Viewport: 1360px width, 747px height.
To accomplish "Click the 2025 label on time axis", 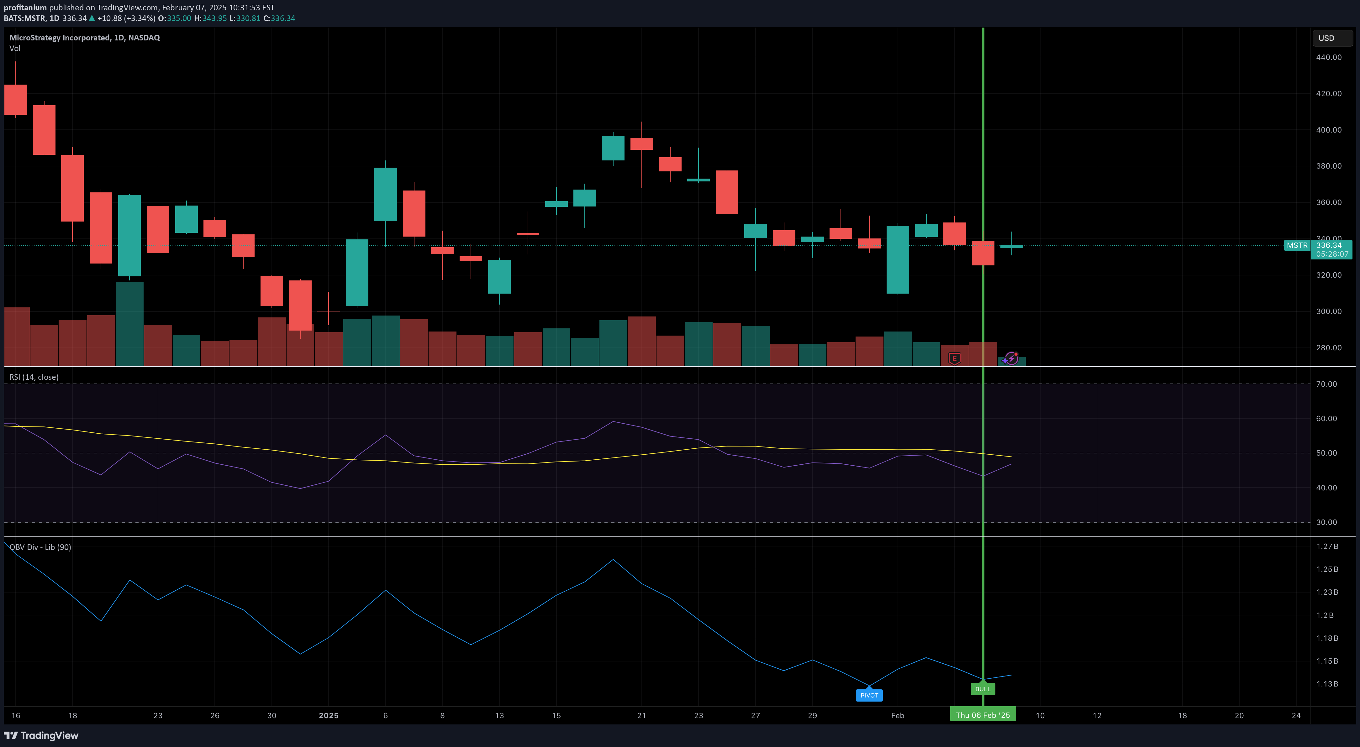I will click(x=328, y=715).
